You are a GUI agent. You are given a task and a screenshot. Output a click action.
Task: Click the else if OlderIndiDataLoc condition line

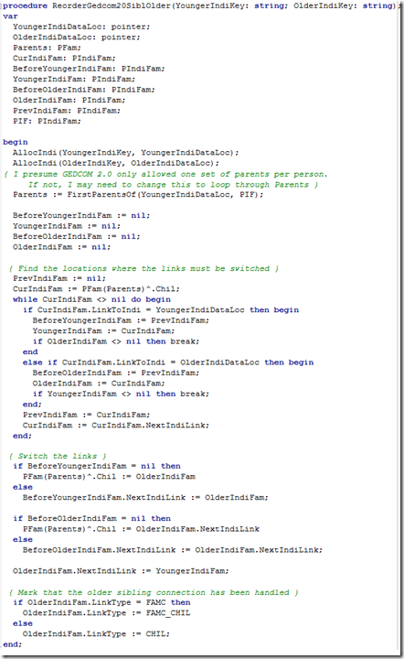click(x=168, y=362)
